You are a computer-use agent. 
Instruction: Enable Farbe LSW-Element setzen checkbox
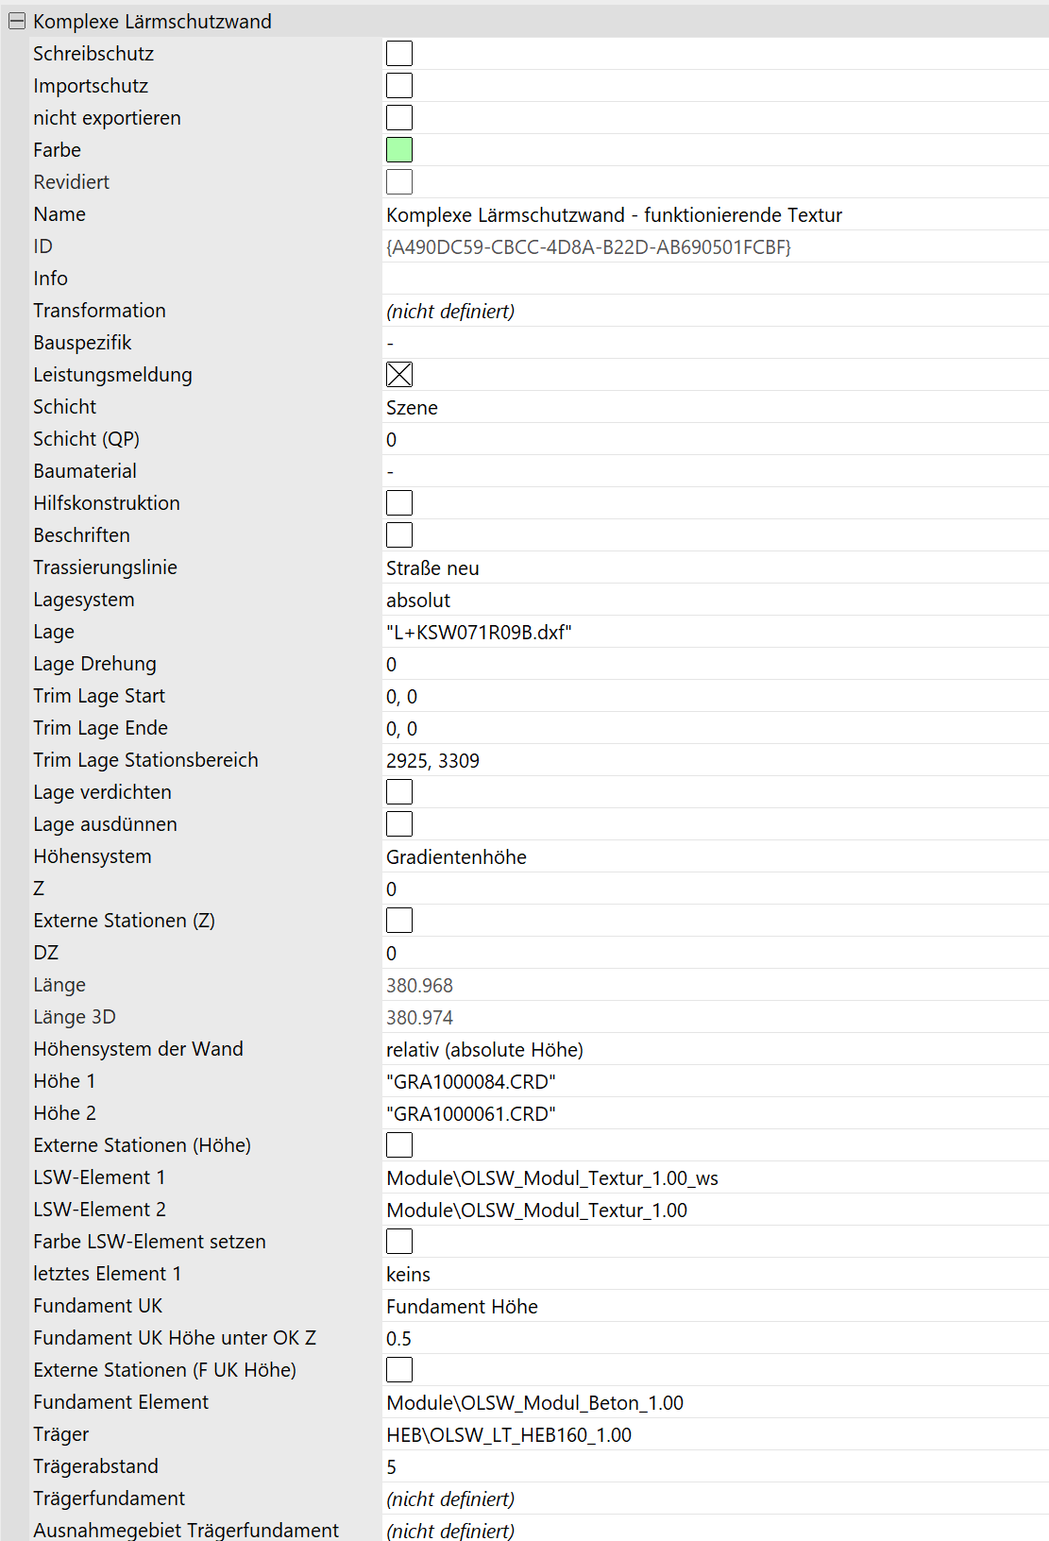tap(399, 1242)
